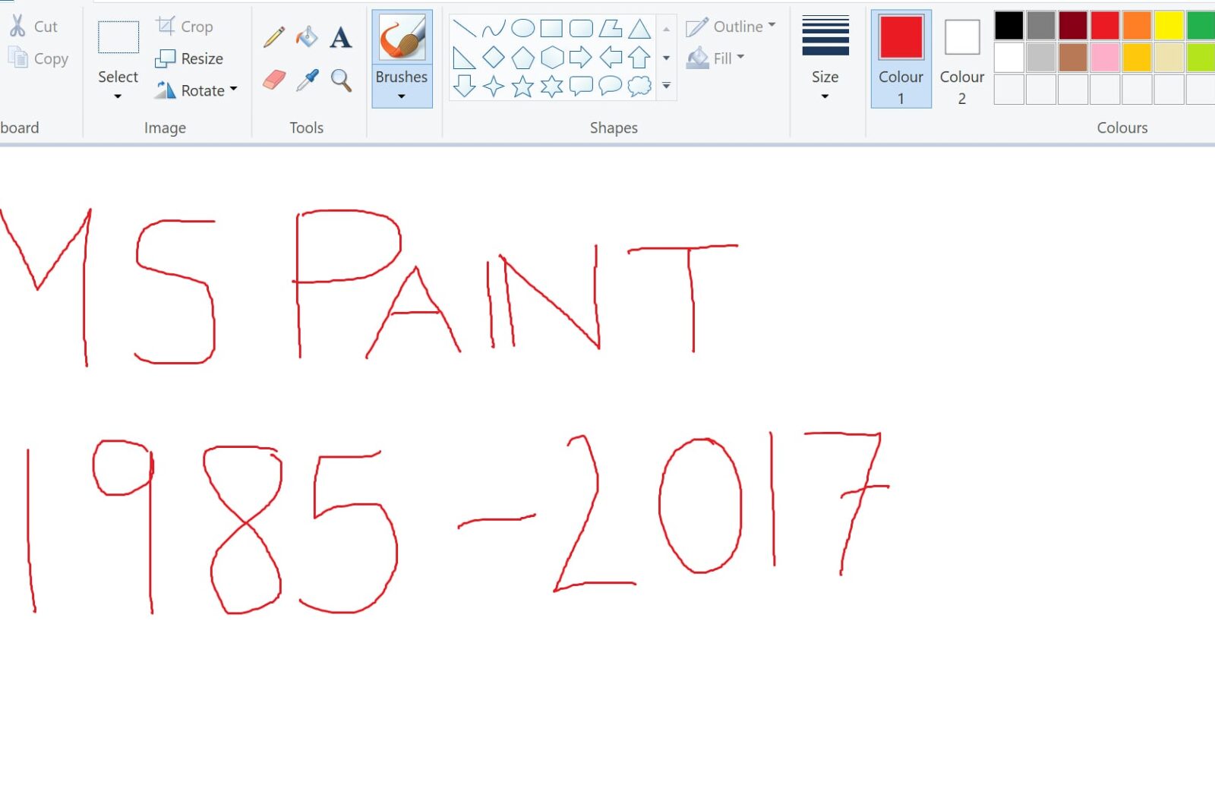Choose the Six-point star shape
1215x810 pixels.
(x=551, y=87)
